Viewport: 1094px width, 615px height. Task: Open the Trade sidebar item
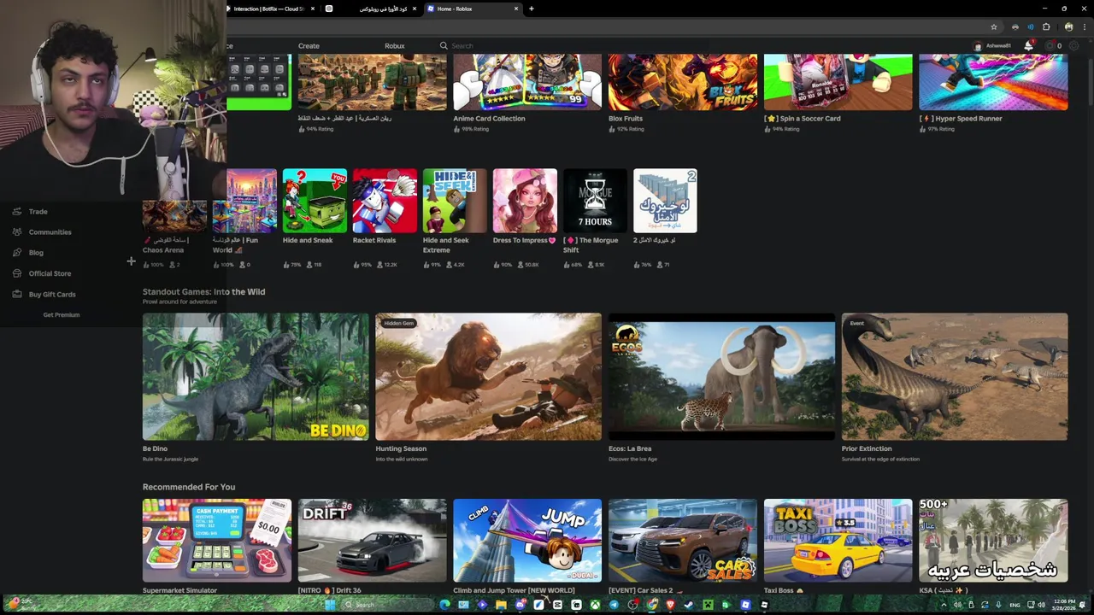click(x=30, y=211)
